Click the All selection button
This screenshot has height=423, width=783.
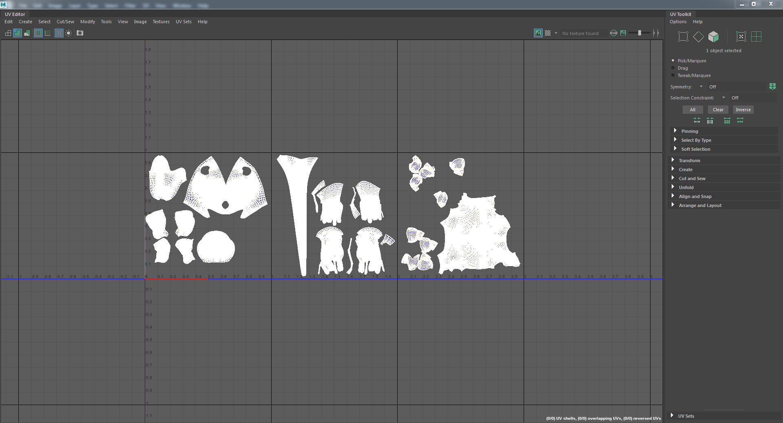(692, 110)
